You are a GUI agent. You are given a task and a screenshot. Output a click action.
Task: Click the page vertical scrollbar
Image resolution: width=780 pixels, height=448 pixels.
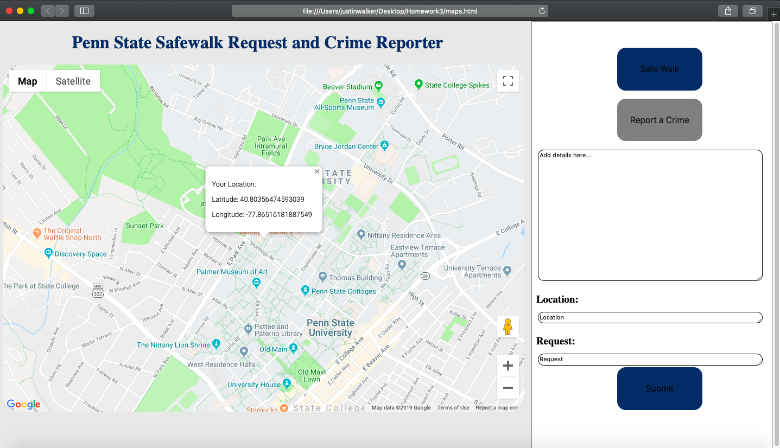(776, 233)
